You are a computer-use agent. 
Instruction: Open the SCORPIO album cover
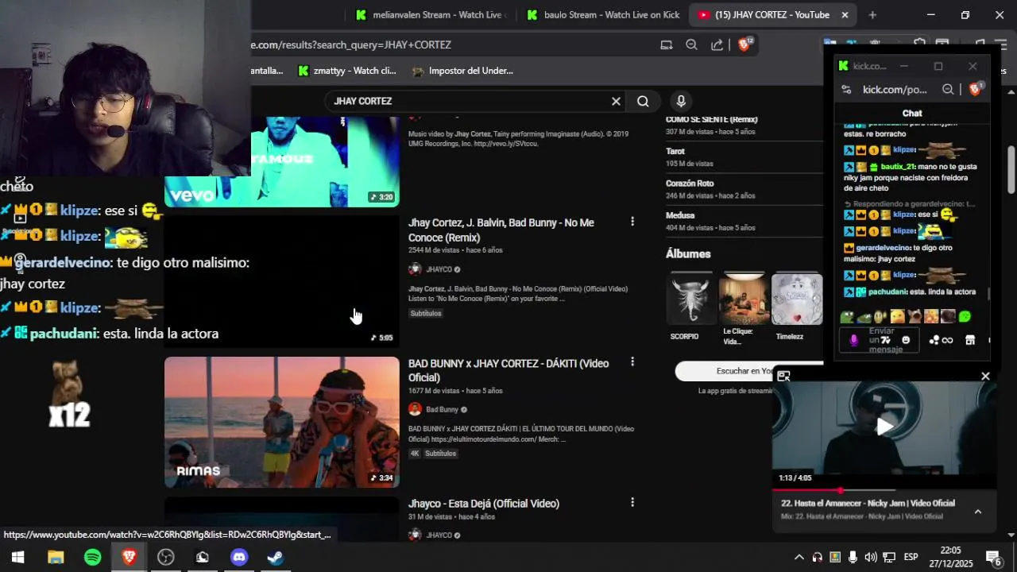coord(691,299)
